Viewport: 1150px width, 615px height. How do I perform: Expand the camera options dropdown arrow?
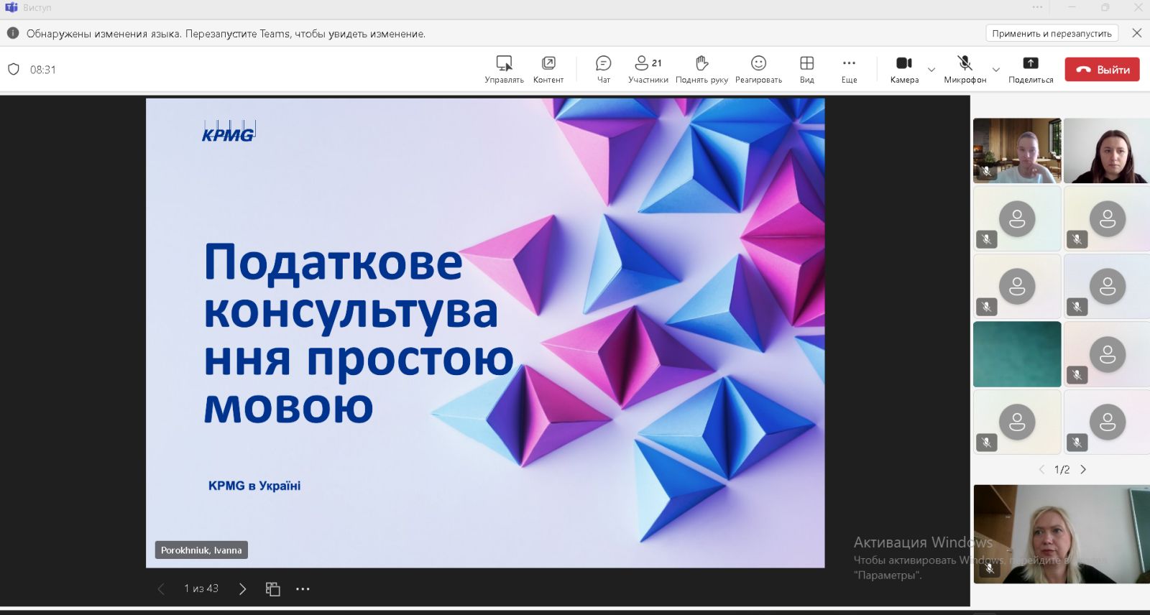(x=931, y=70)
